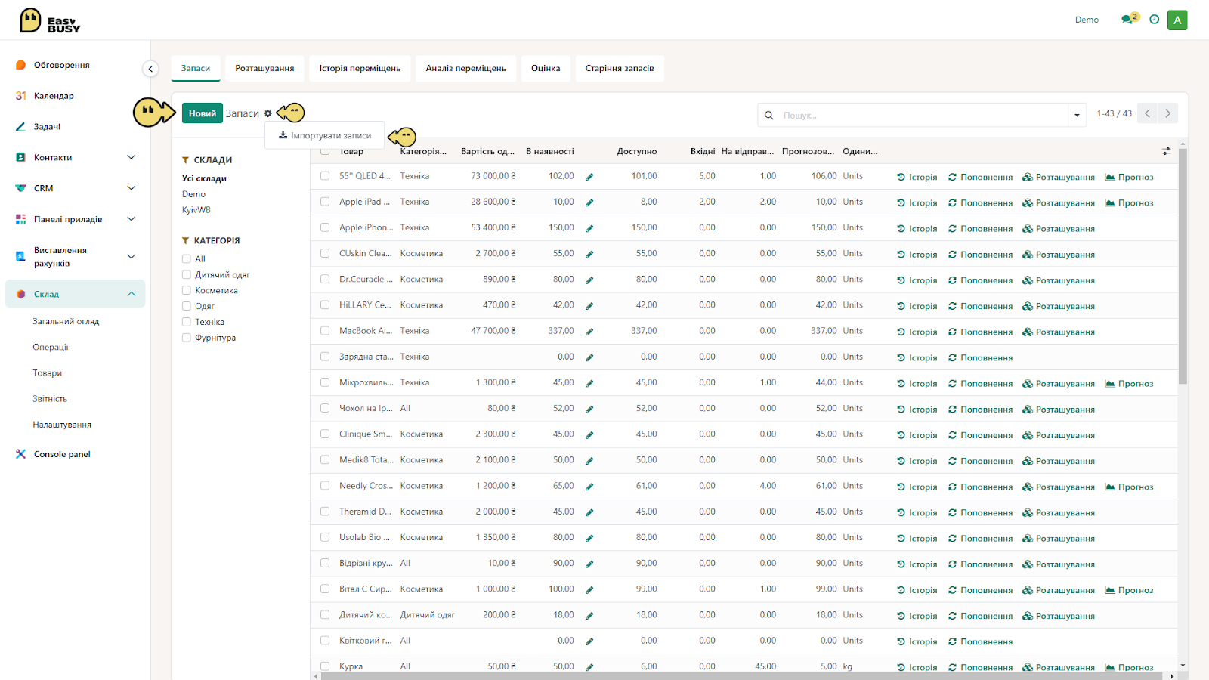The width and height of the screenshot is (1209, 680).
Task: Choose Імпортувати записи menu entry
Action: 325,136
